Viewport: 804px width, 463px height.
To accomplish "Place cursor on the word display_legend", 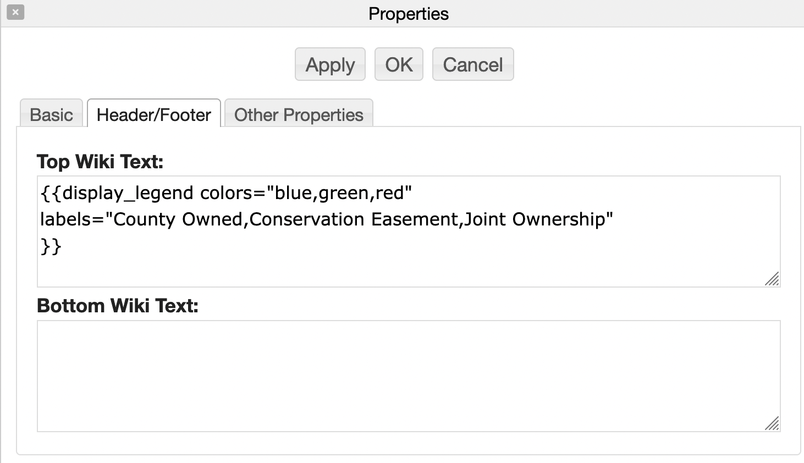I will (x=128, y=193).
